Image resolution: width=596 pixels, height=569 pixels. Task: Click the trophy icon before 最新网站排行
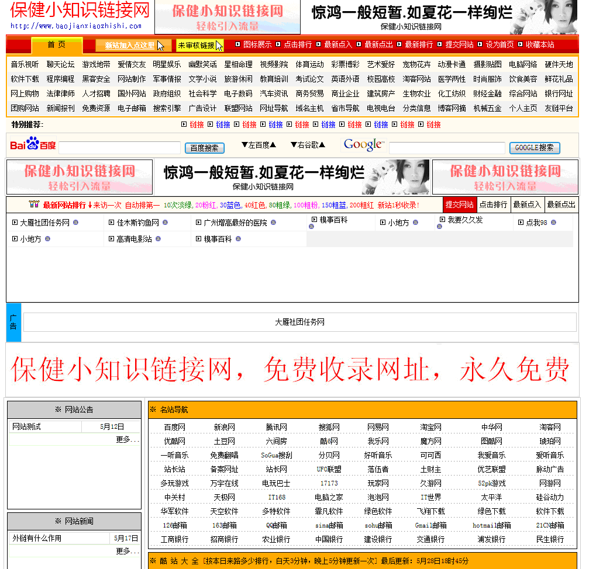click(34, 204)
